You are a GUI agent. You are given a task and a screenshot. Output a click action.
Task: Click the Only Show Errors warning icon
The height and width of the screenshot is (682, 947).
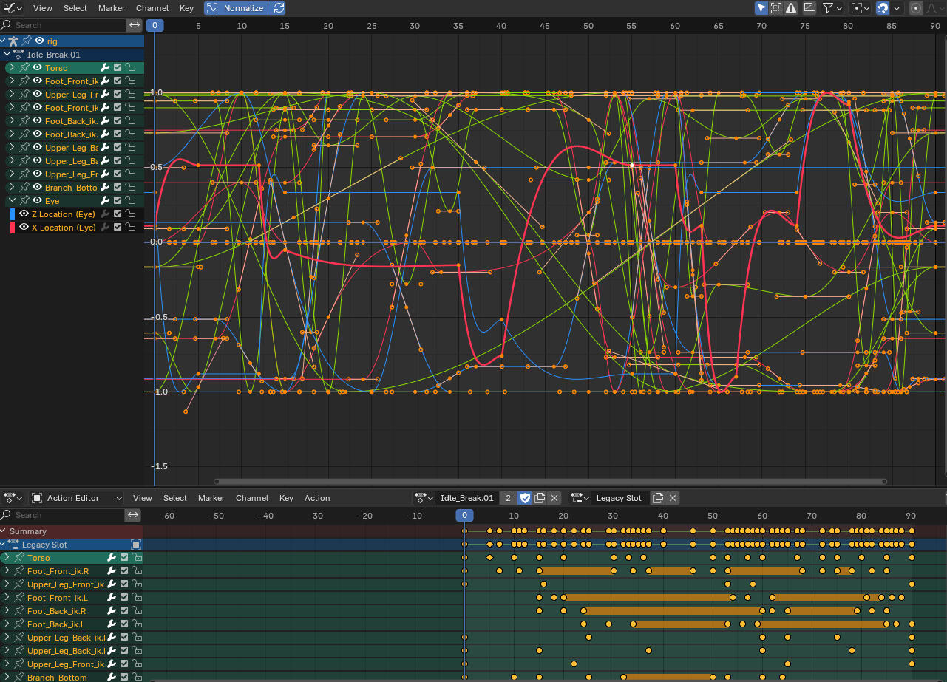click(791, 8)
